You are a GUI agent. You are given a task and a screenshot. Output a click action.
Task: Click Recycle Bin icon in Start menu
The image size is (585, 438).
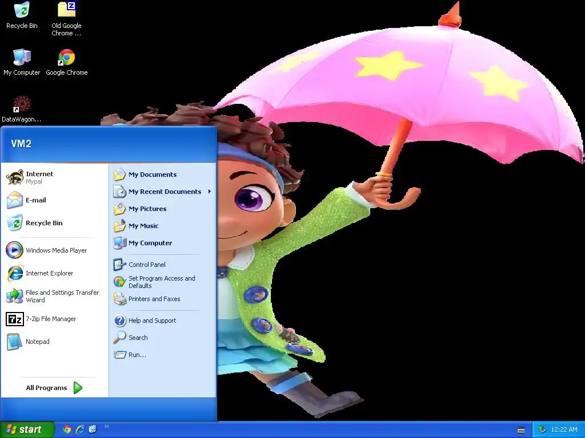click(14, 223)
